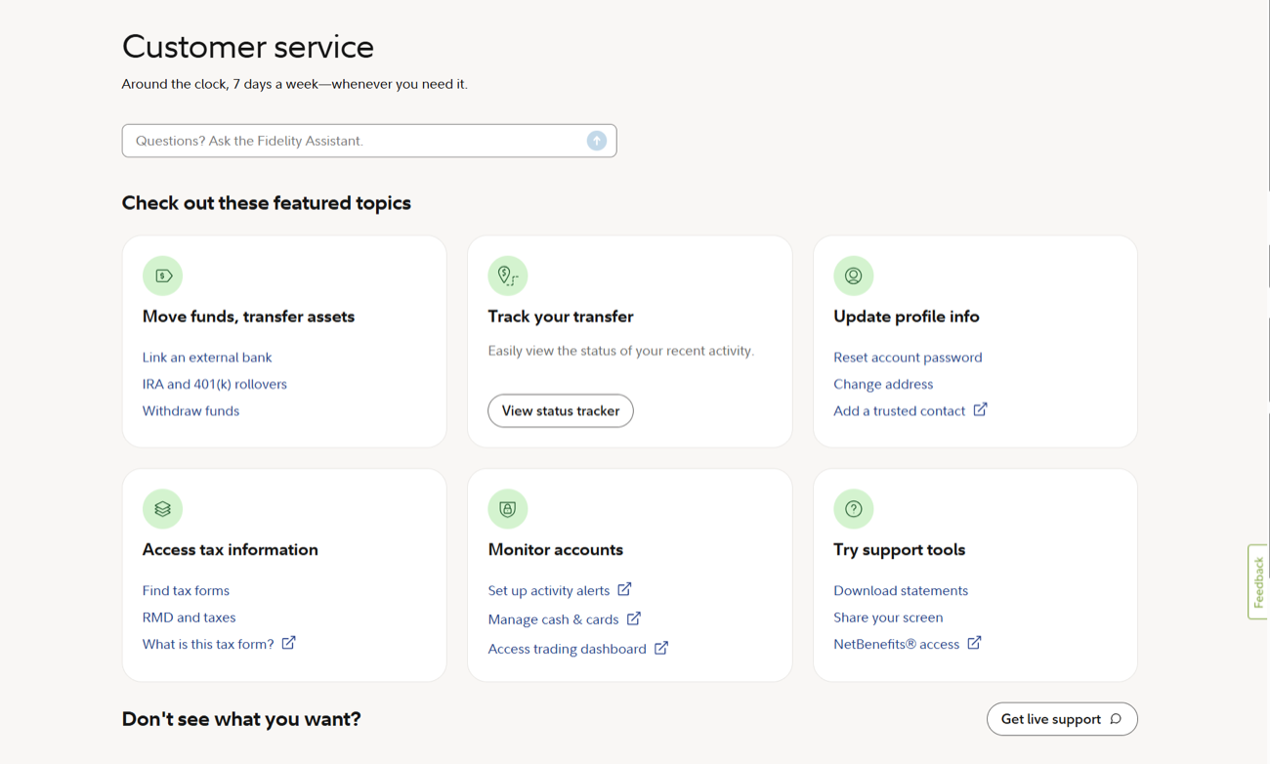This screenshot has height=764, width=1270.
Task: Open Access trading dashboard link
Action: 567,649
